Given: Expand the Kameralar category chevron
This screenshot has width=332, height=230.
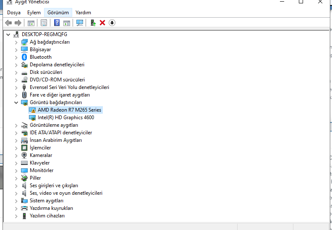Looking at the screenshot, I should click(16, 155).
